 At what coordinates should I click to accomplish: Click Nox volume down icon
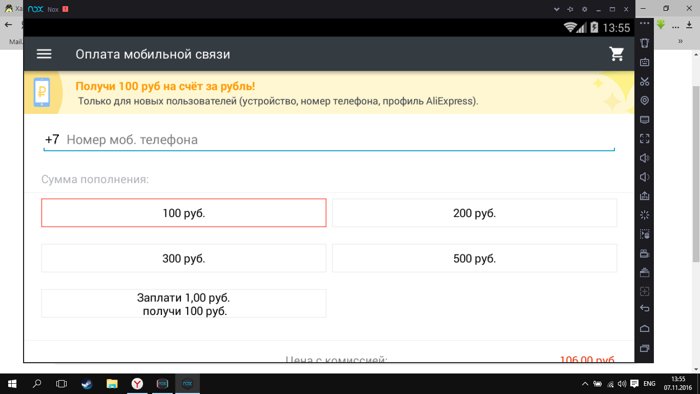[645, 177]
